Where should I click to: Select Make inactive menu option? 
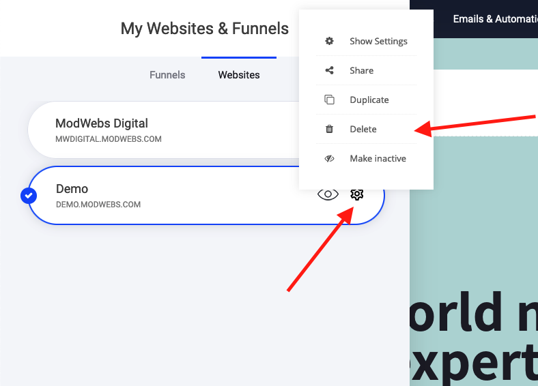378,158
